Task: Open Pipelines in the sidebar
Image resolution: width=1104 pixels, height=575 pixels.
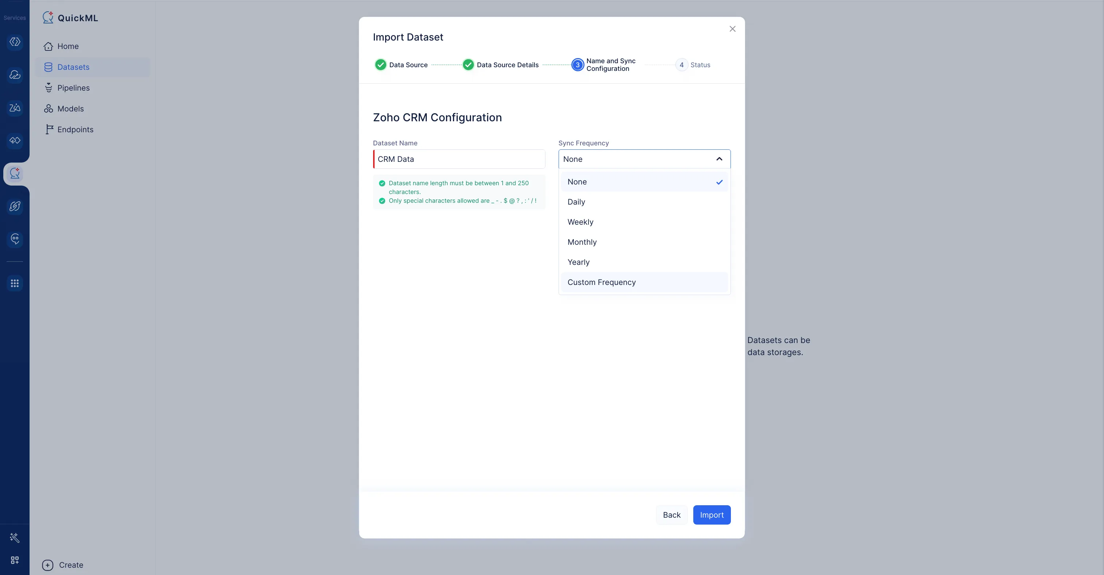Action: (x=93, y=88)
